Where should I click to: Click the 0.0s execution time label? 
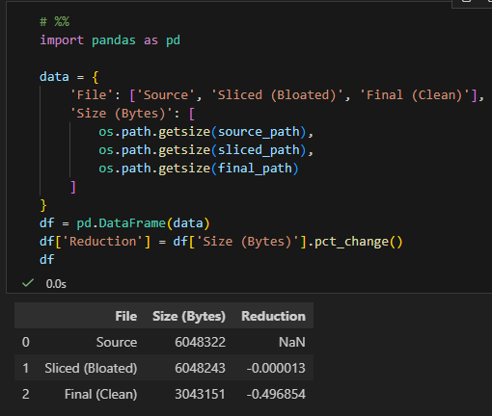[56, 284]
